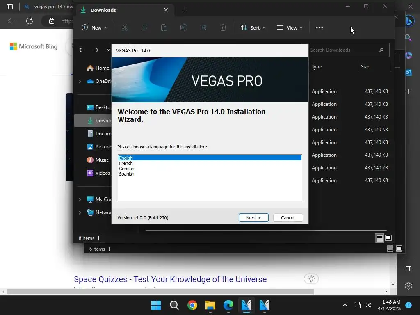420x315 pixels.
Task: Add plus icon in Edge sidebar
Action: pos(409,91)
